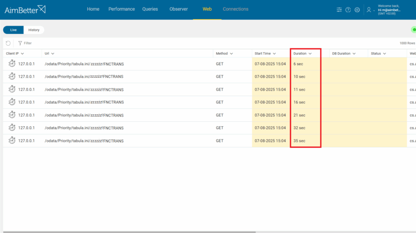This screenshot has width=416, height=233.
Task: Open the help question mark icon
Action: pos(348,10)
